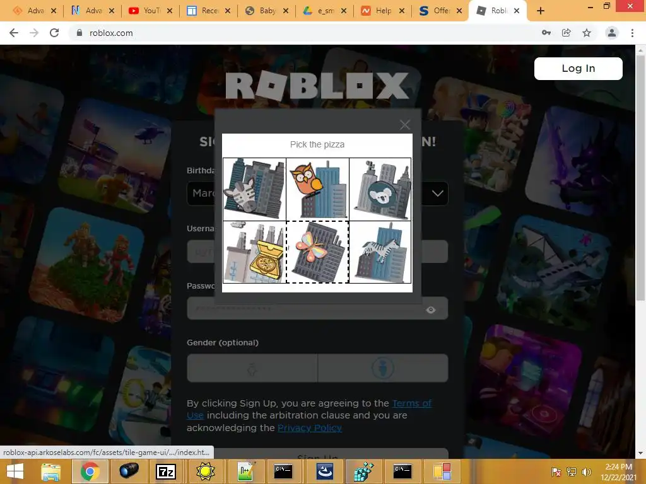The image size is (646, 484).
Task: Toggle password visibility eye icon
Action: [431, 310]
